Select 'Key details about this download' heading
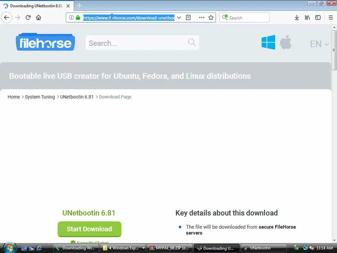The width and height of the screenshot is (337, 253). point(226,213)
